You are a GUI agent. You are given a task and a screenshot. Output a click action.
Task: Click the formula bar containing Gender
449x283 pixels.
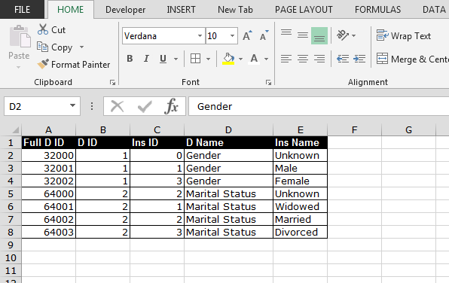[x=319, y=106]
